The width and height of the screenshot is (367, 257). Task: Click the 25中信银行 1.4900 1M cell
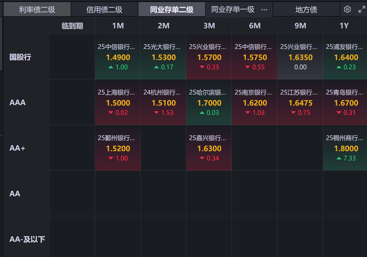point(118,57)
